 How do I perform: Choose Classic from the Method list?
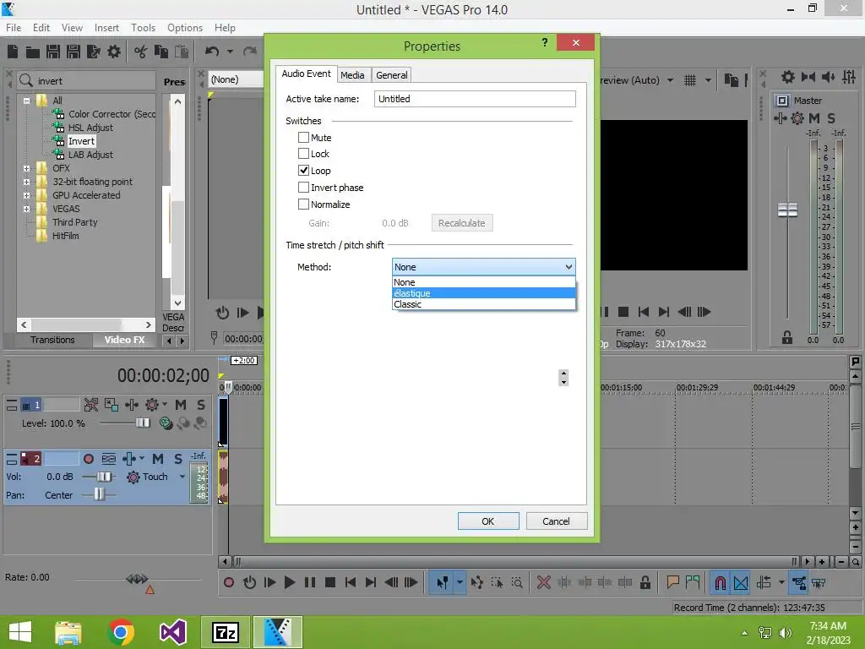click(483, 304)
